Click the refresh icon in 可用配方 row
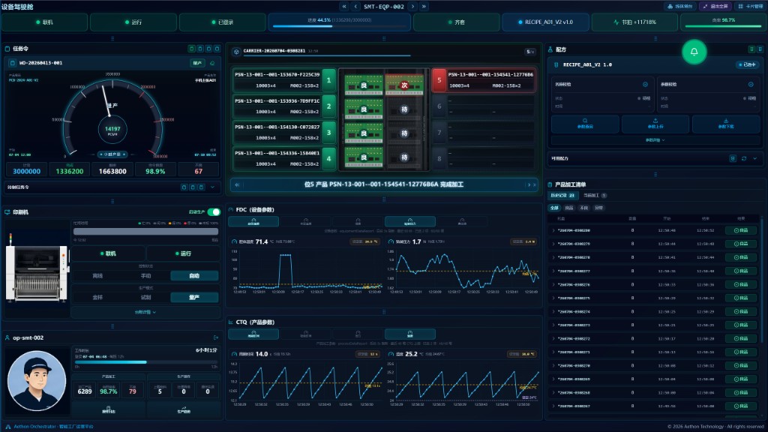This screenshot has height=432, width=768. point(744,159)
